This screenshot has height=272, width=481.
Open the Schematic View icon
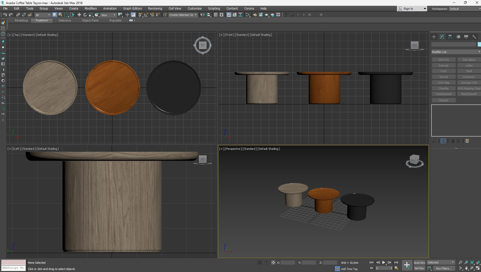pos(240,15)
